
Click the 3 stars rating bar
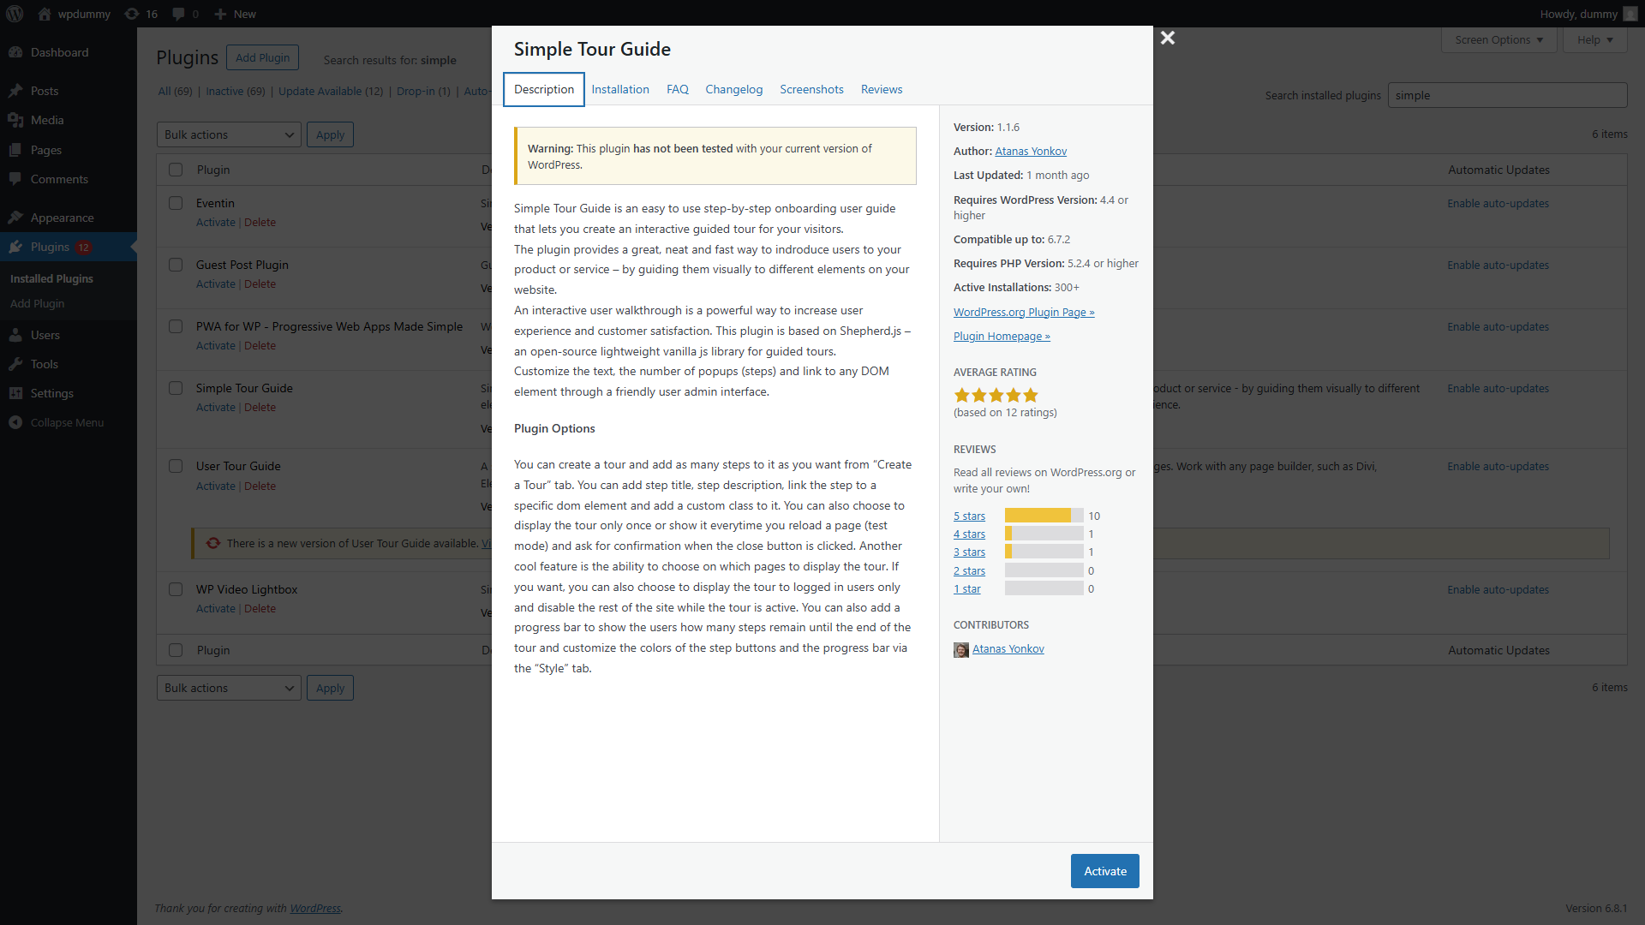coord(1044,552)
